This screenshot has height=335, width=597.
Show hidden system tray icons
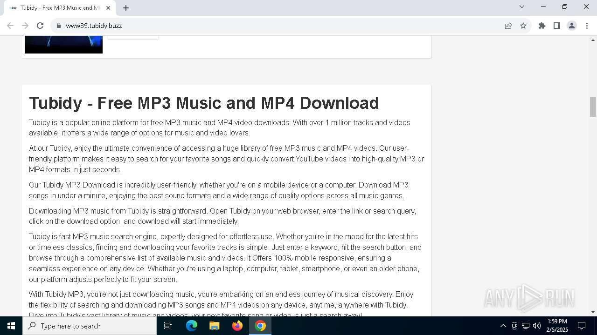tap(503, 326)
